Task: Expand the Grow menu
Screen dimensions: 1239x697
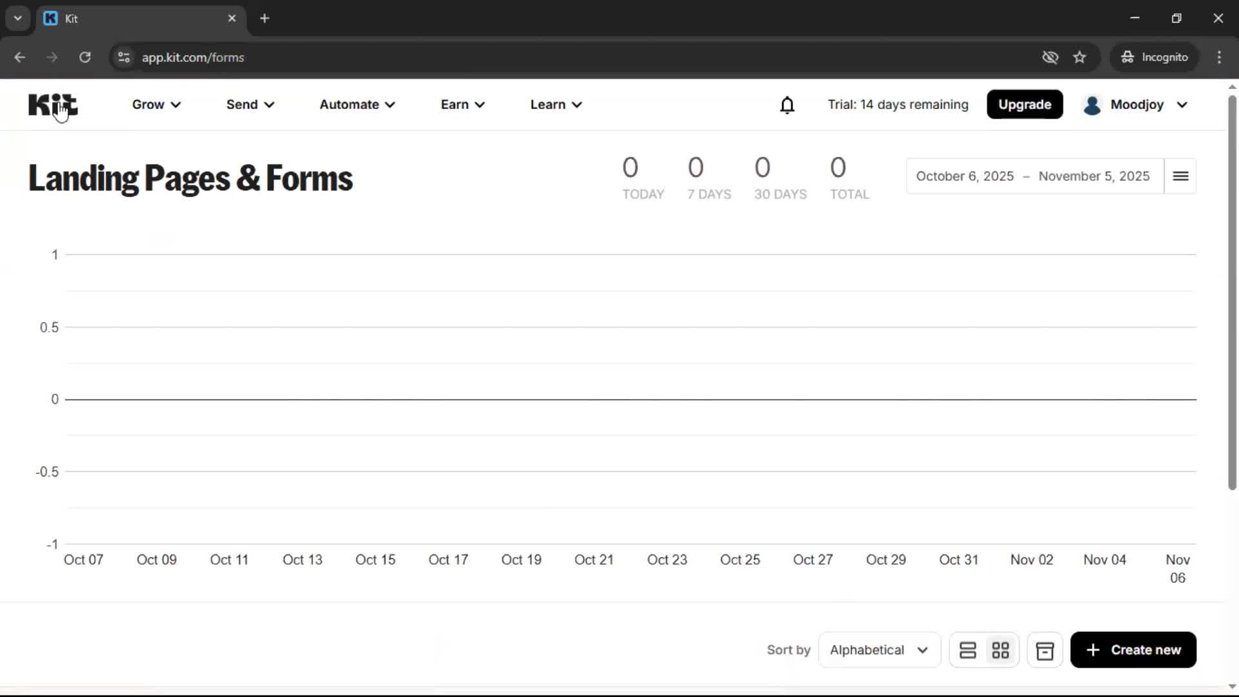Action: tap(155, 105)
